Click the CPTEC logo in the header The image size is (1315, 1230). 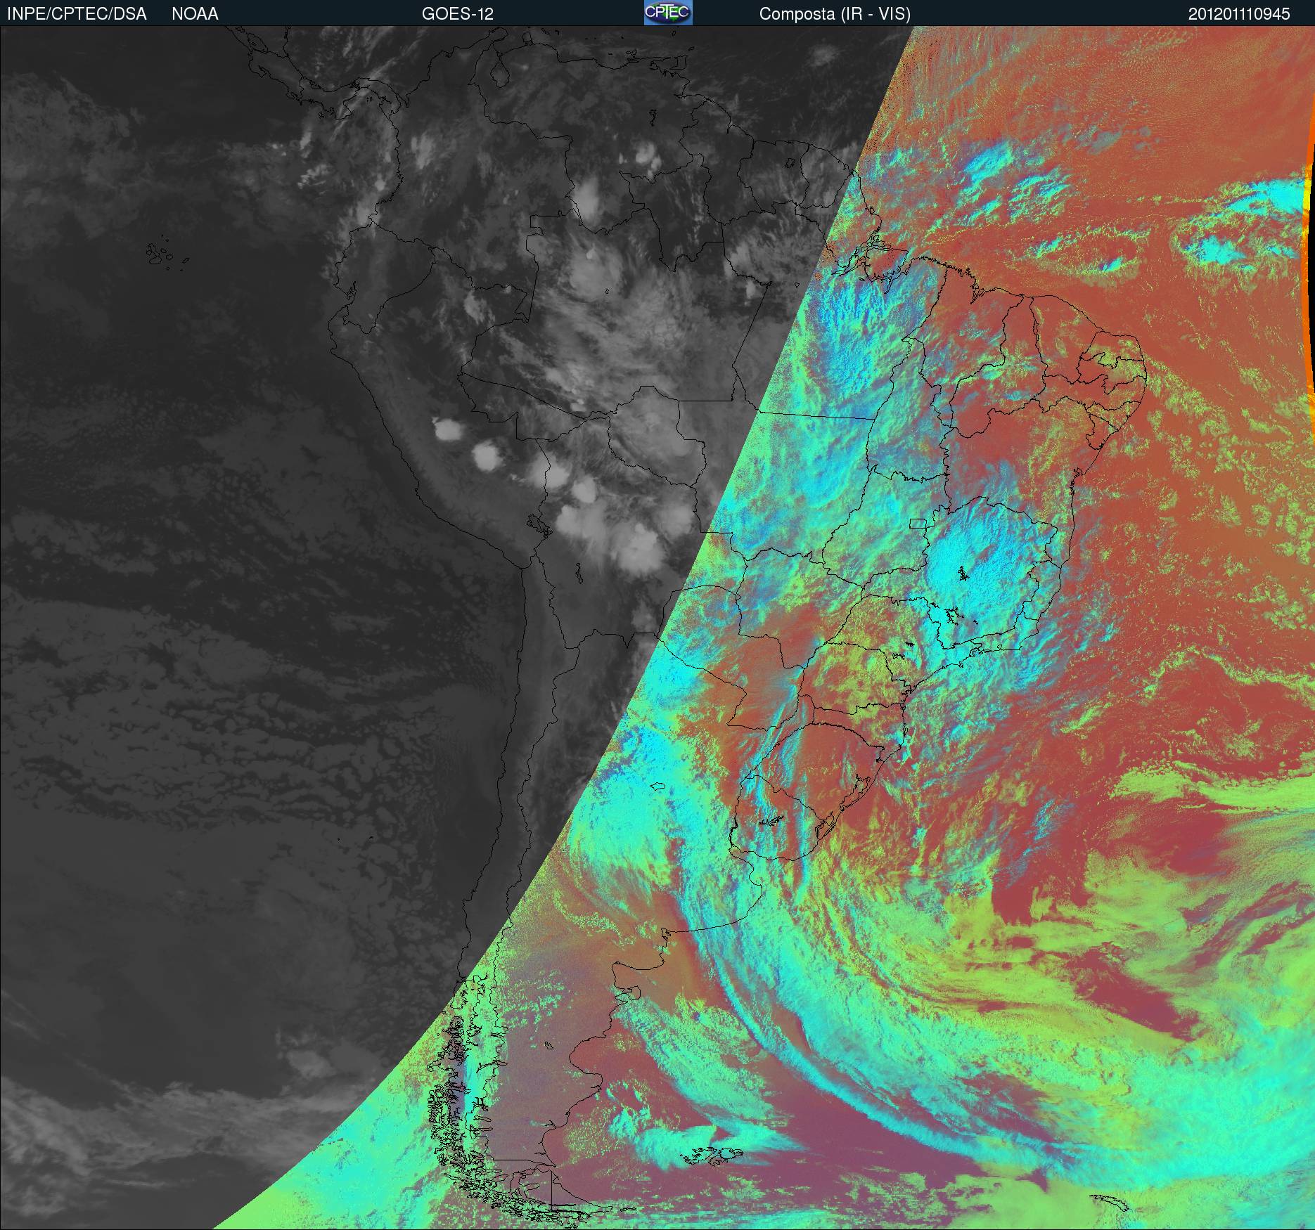coord(668,13)
